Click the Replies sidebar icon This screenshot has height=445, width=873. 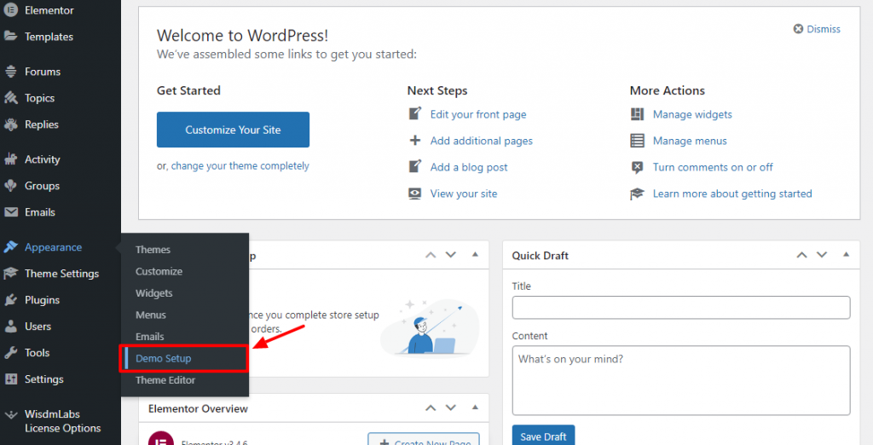click(x=10, y=124)
